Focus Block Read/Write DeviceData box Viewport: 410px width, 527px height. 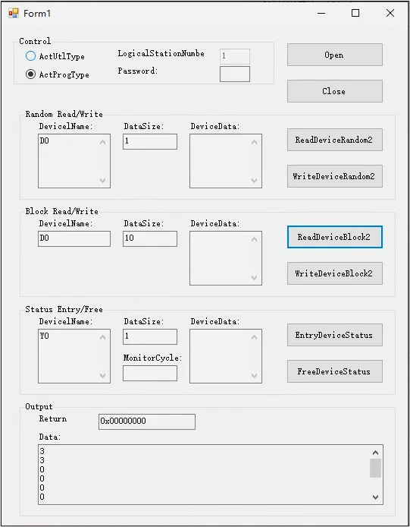click(226, 258)
